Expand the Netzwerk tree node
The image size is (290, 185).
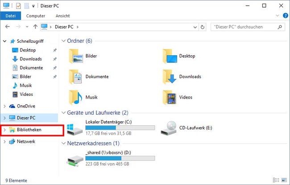[4, 142]
